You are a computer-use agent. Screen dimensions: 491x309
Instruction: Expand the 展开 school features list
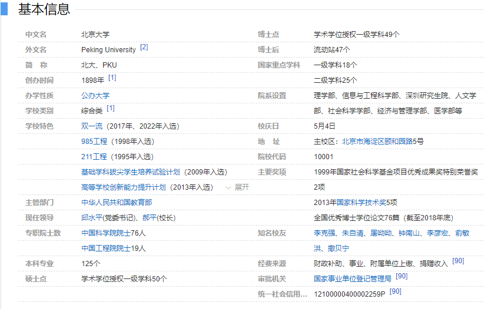[x=237, y=187]
